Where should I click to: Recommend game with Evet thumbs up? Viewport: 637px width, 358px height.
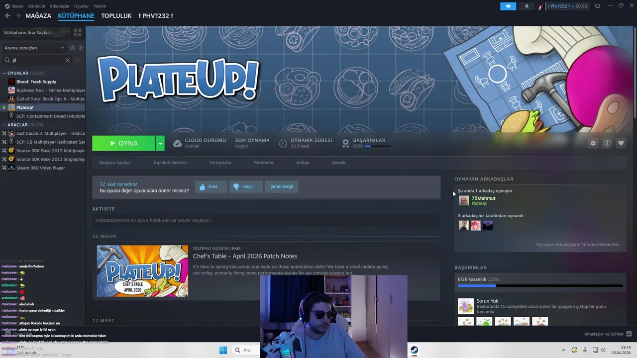[211, 186]
